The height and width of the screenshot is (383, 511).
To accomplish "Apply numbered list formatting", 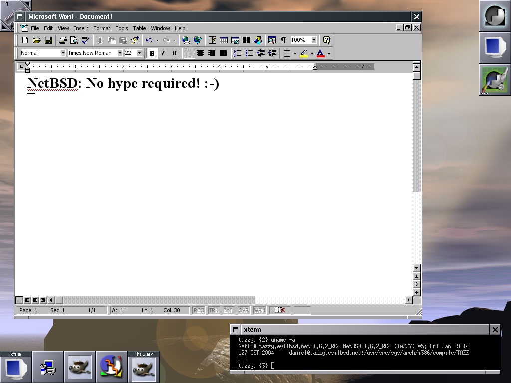I will (x=238, y=53).
